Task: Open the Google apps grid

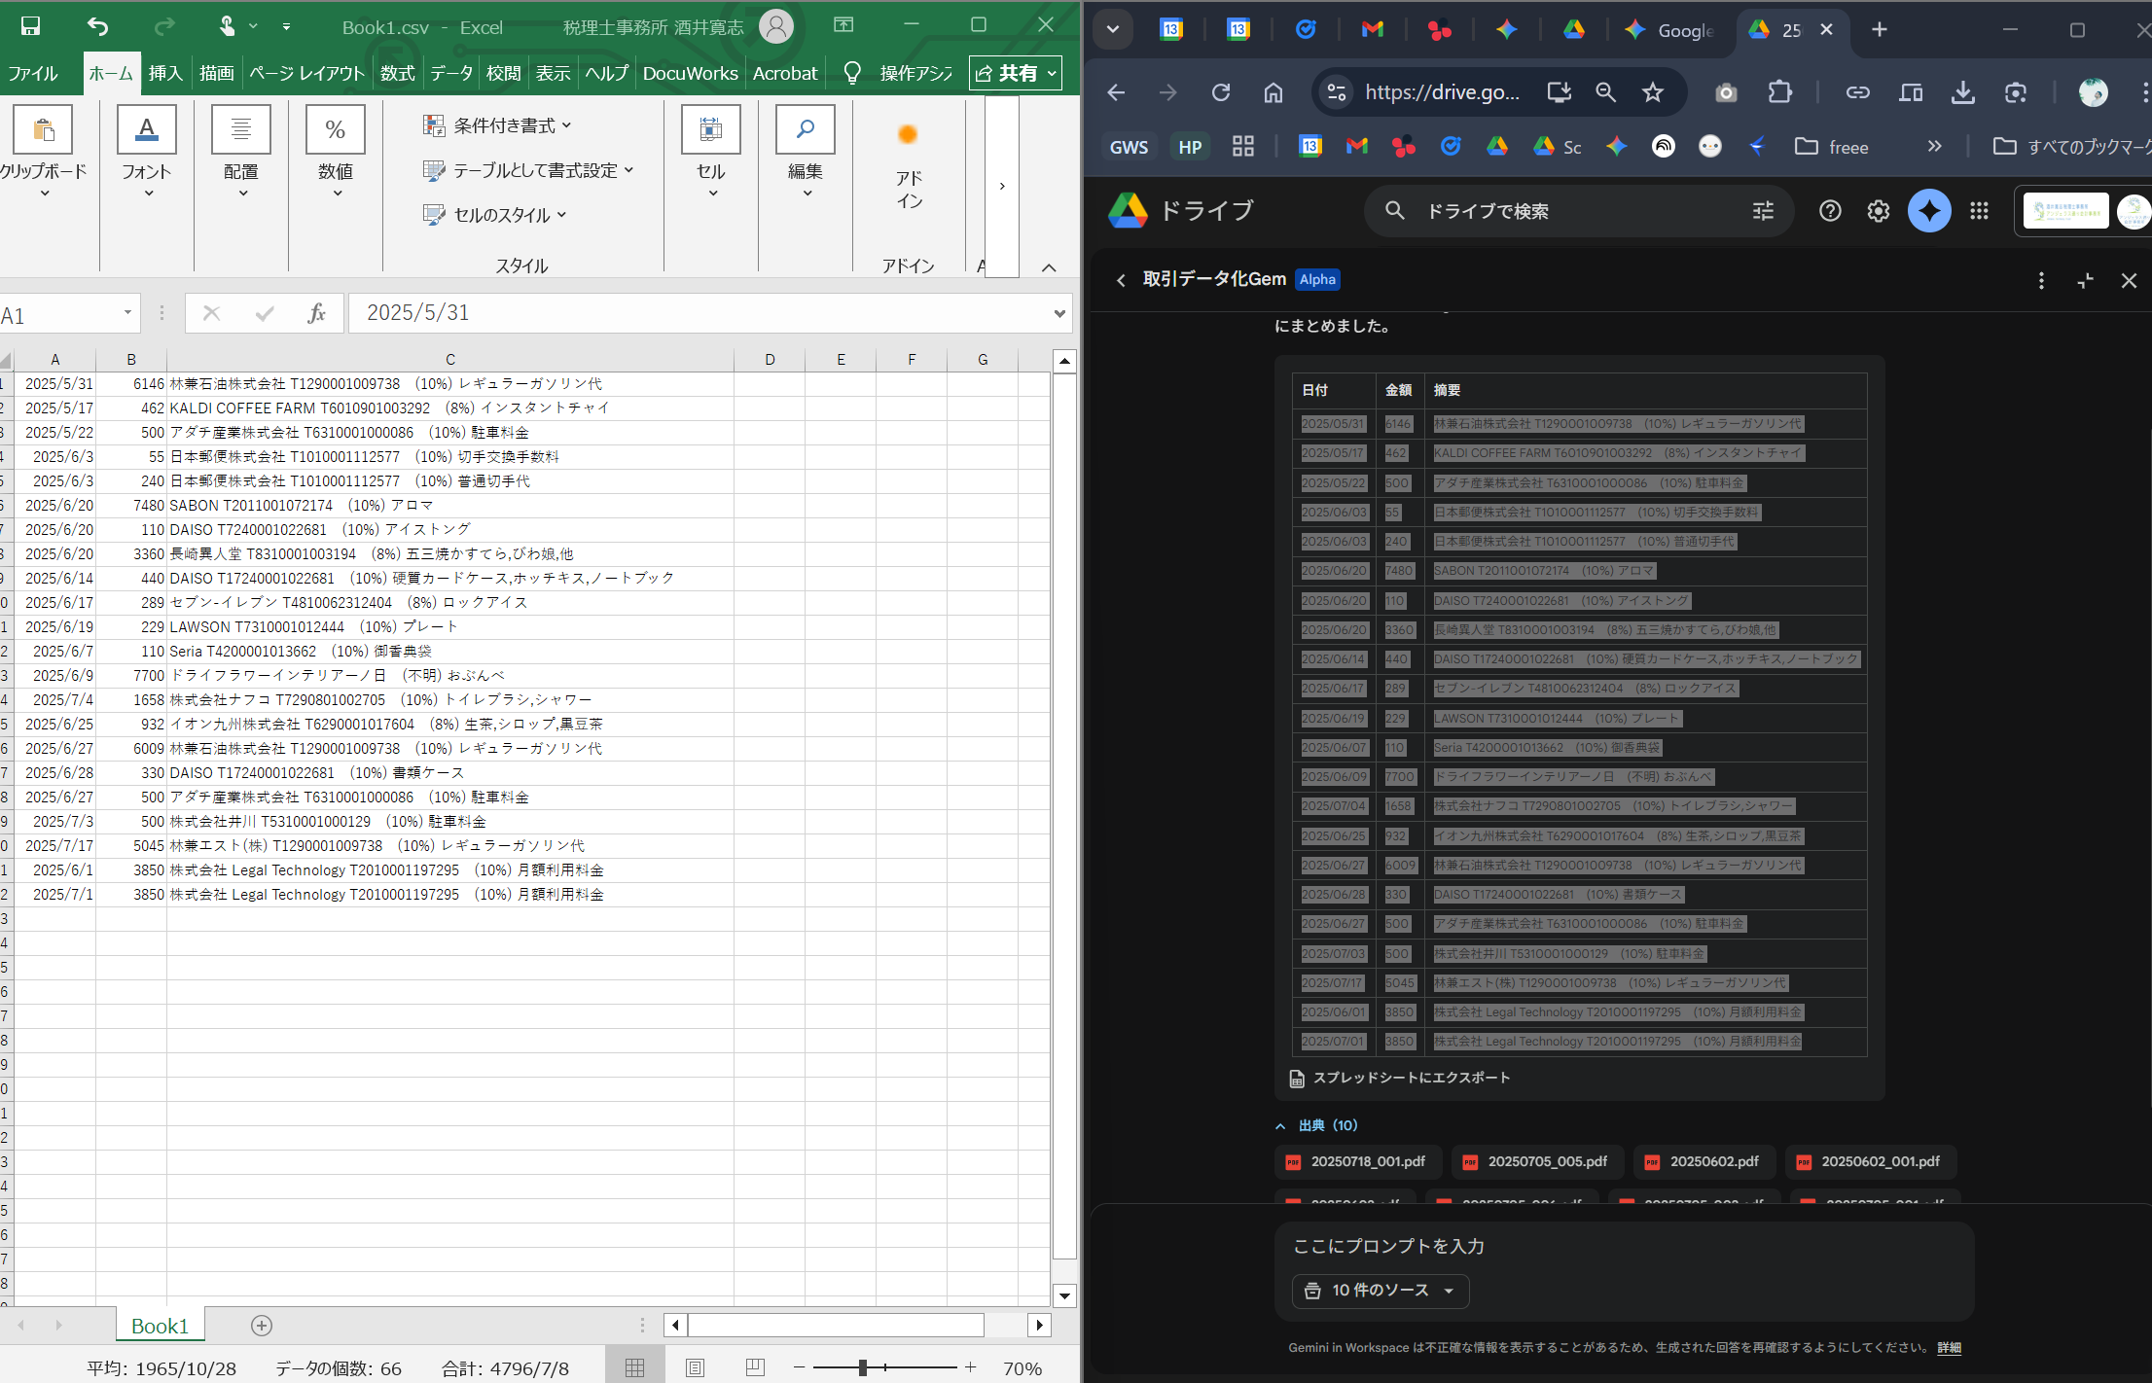Action: tap(1979, 211)
